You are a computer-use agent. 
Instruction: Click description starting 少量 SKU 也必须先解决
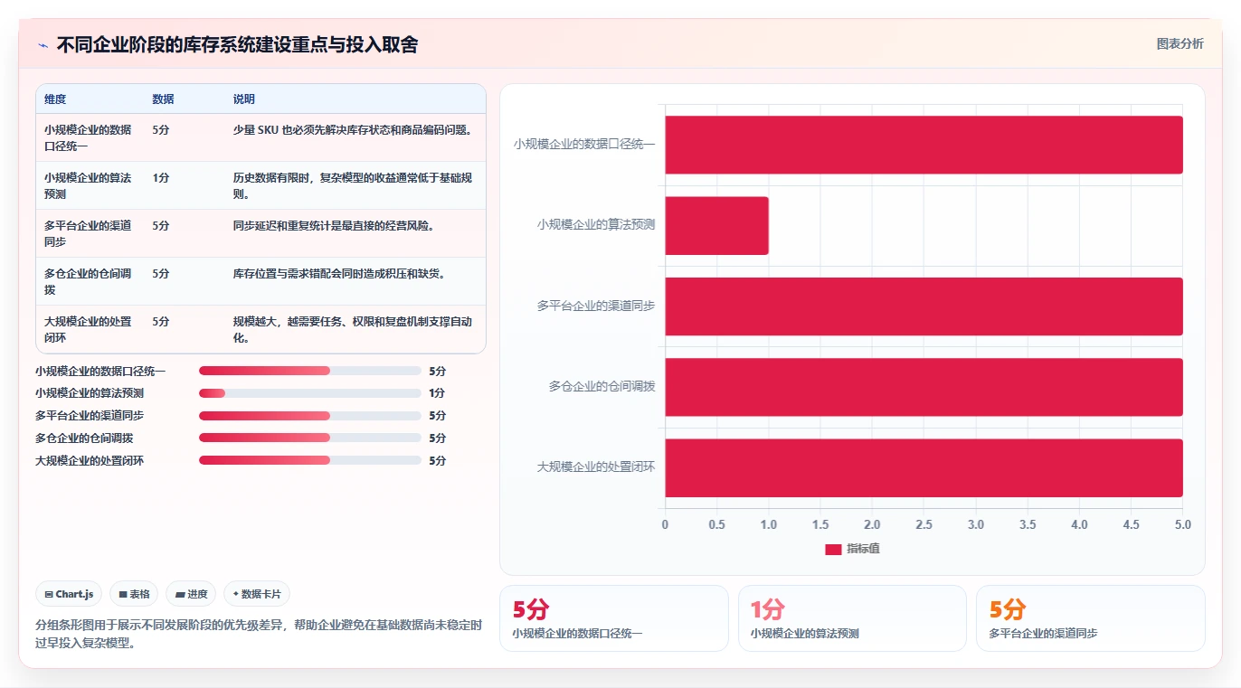tap(353, 130)
